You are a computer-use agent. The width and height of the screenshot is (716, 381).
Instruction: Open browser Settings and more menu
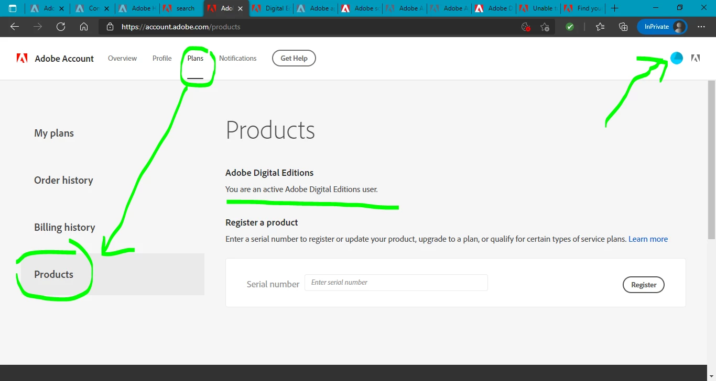click(x=701, y=27)
